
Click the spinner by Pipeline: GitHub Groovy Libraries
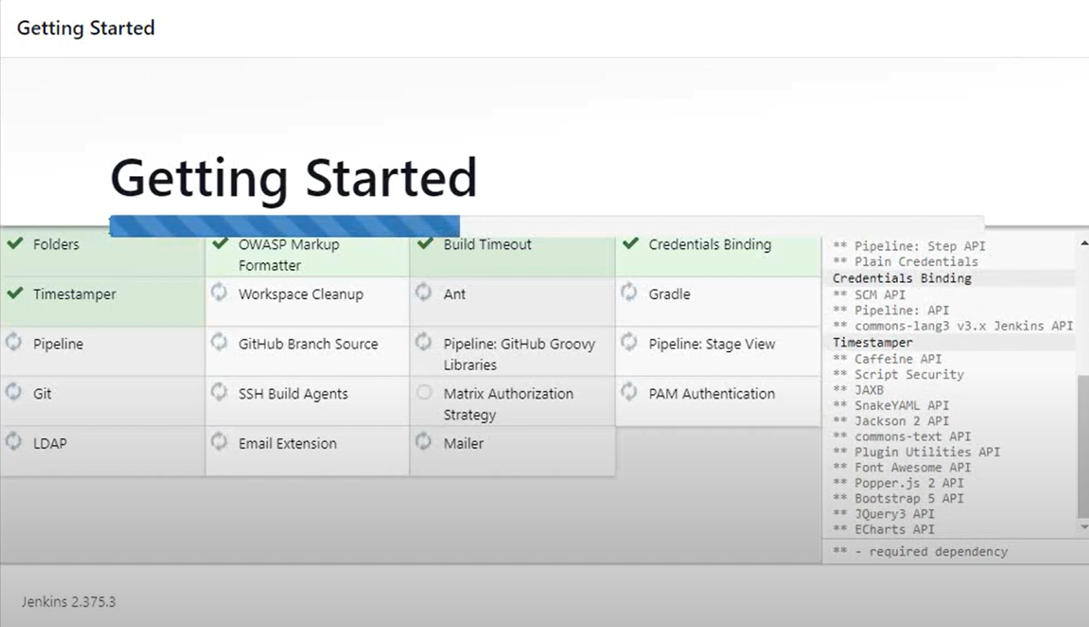point(424,342)
